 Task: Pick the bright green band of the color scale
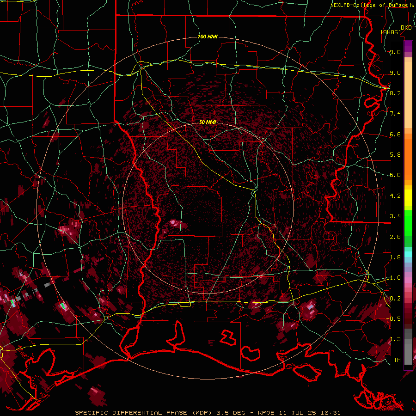coord(408,222)
